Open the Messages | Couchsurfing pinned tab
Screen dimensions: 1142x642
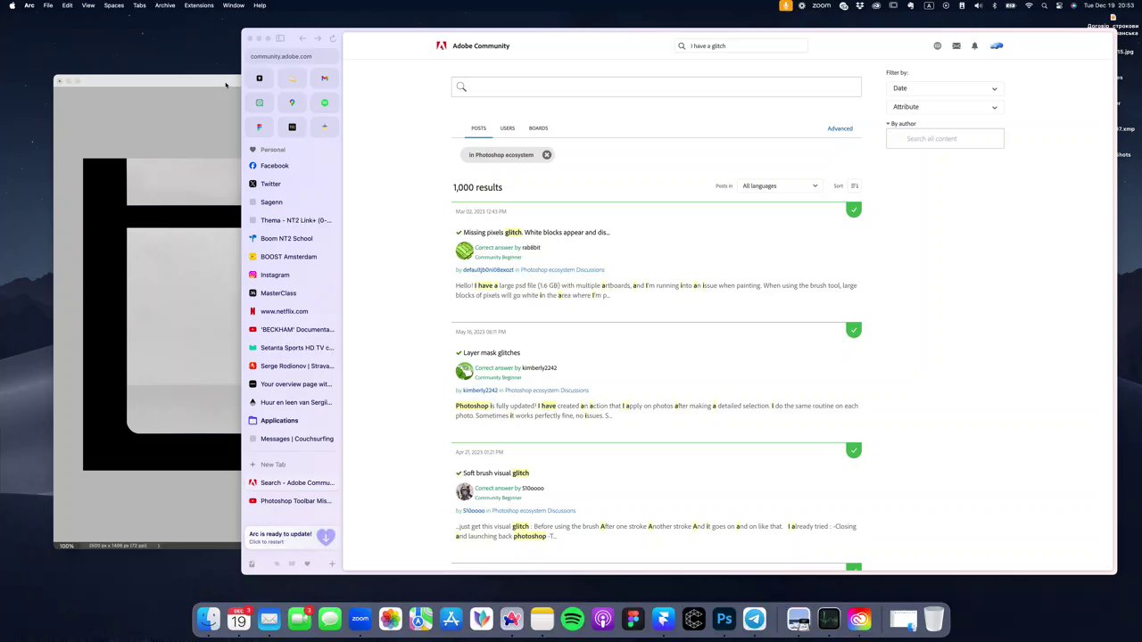pos(292,439)
